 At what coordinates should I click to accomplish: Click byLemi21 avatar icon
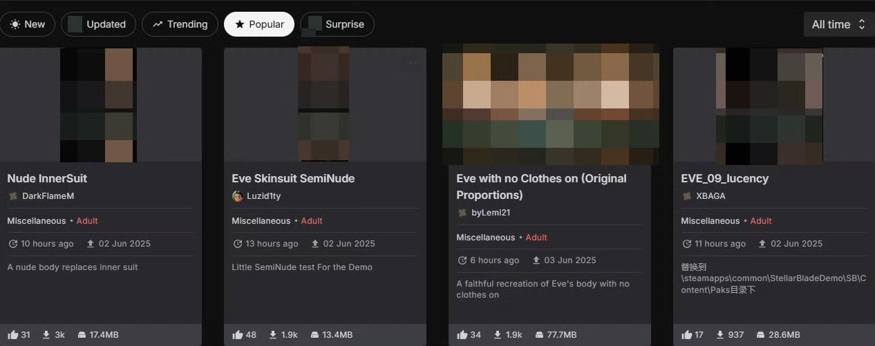click(462, 213)
